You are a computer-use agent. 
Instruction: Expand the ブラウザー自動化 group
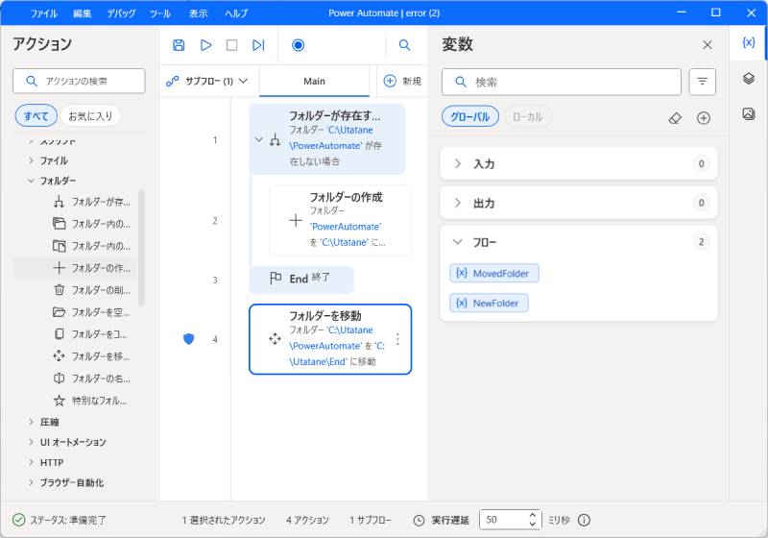point(31,482)
